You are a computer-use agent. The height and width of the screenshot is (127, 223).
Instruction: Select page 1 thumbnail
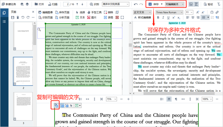click(x=23, y=36)
